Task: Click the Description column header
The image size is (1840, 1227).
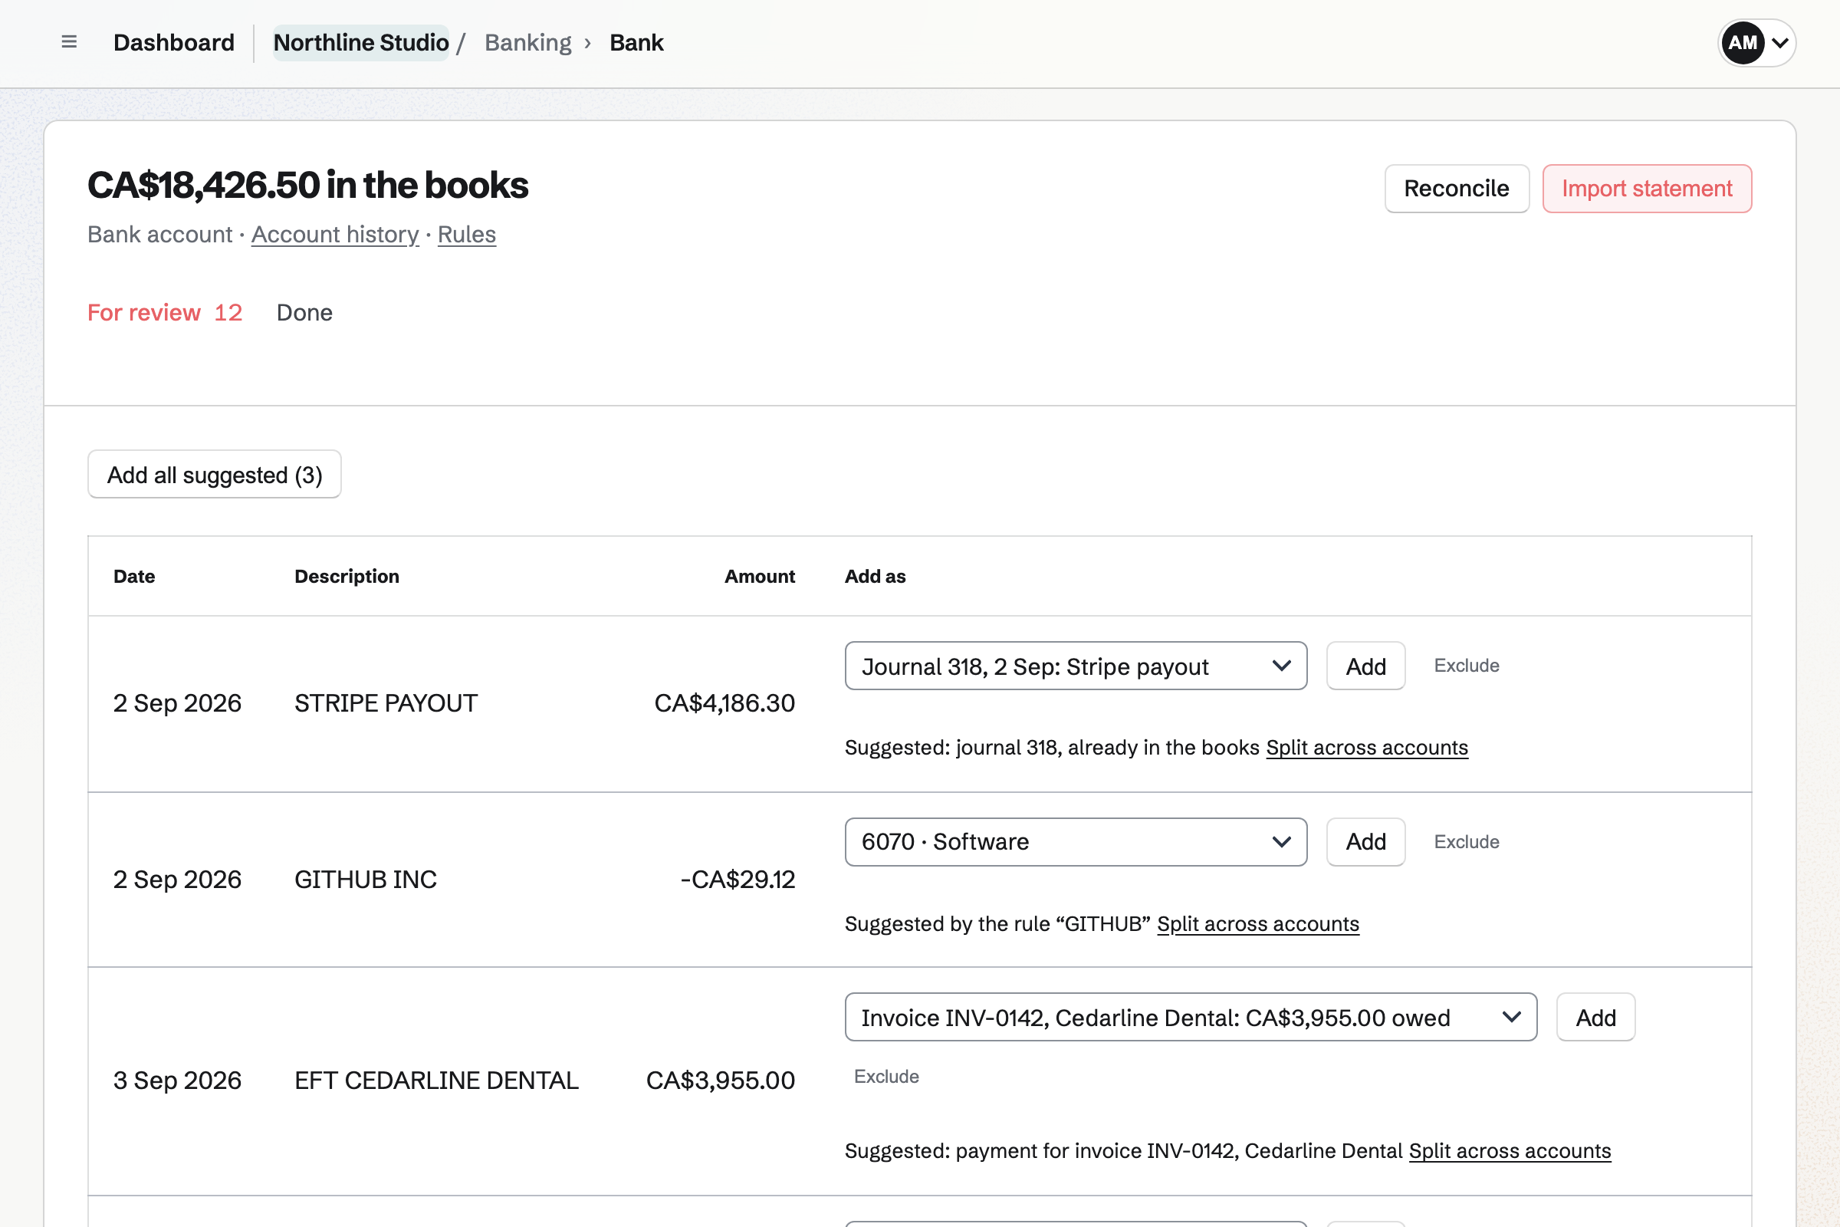Action: (x=347, y=576)
